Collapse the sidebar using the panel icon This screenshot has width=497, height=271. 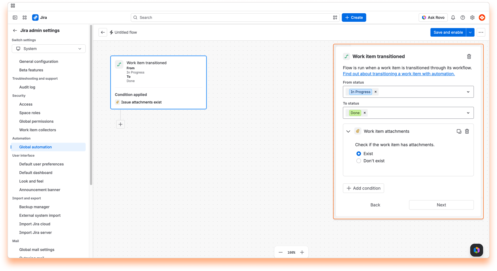[x=15, y=17]
